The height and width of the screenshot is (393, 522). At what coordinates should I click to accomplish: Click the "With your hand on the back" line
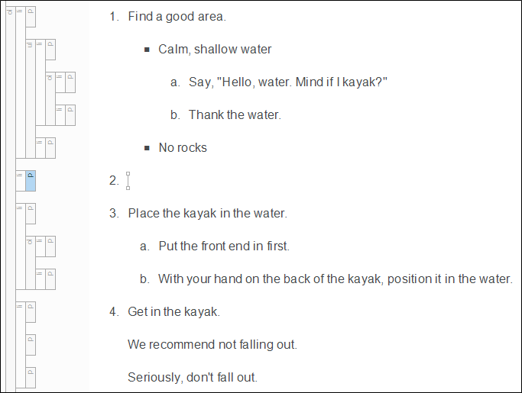(x=335, y=279)
